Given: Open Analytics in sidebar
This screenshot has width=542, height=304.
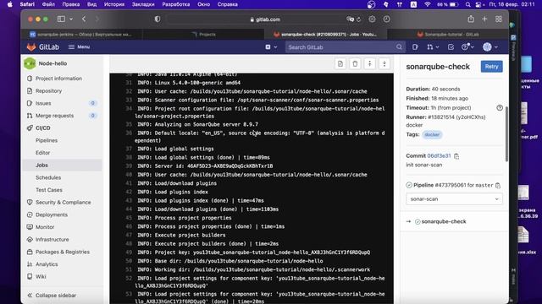Looking at the screenshot, I should pyautogui.click(x=47, y=264).
